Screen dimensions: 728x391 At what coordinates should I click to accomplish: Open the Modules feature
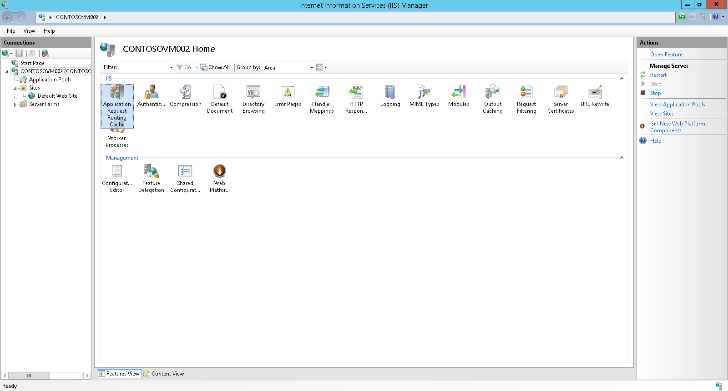pos(458,96)
